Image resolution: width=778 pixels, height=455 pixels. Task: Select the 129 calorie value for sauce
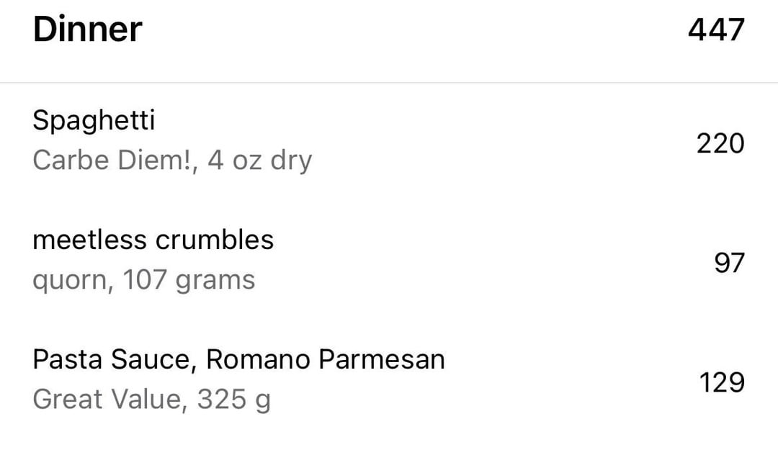(722, 382)
